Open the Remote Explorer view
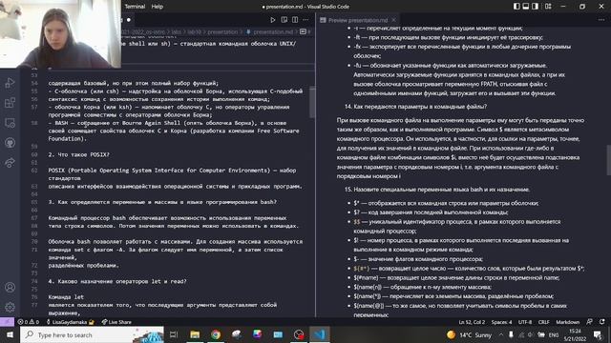The height and width of the screenshot is (343, 611). (10, 123)
